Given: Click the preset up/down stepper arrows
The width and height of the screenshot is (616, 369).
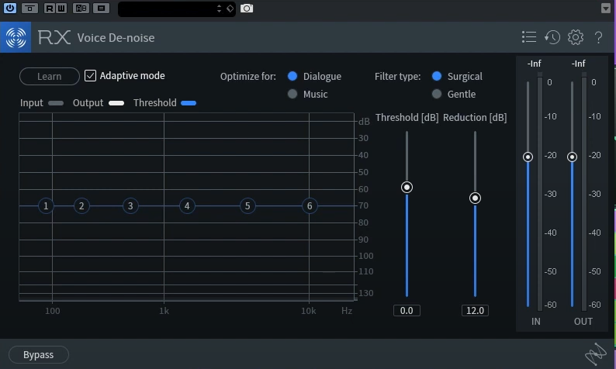Looking at the screenshot, I should coord(220,9).
